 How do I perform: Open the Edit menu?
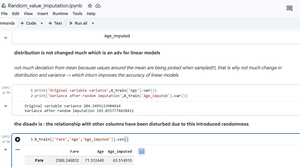(16, 14)
